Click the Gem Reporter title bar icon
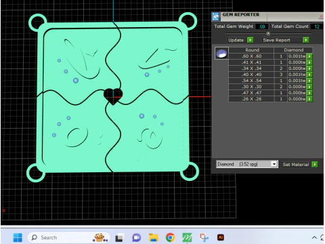This screenshot has height=244, width=325. pyautogui.click(x=216, y=17)
